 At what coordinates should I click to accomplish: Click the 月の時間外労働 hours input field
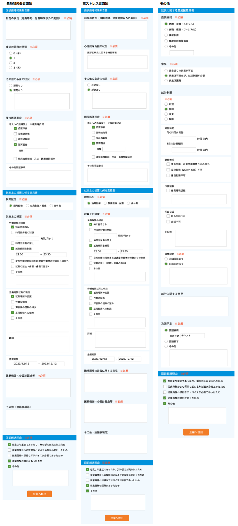184,139
